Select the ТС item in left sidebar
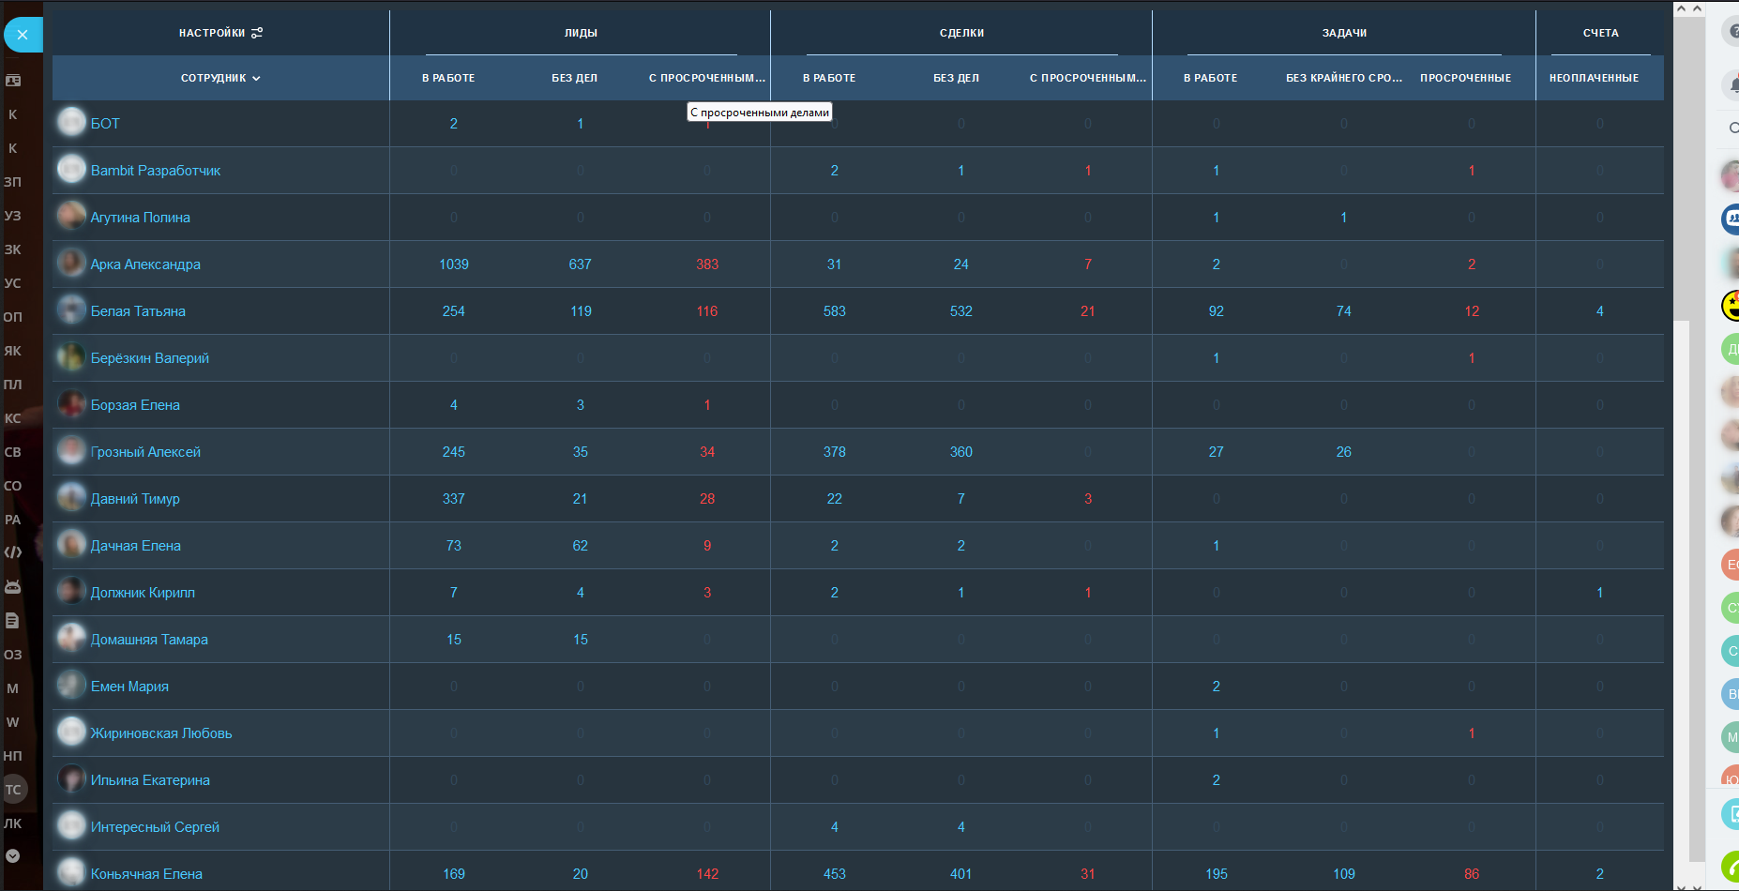Viewport: 1739px width, 891px height. [13, 790]
